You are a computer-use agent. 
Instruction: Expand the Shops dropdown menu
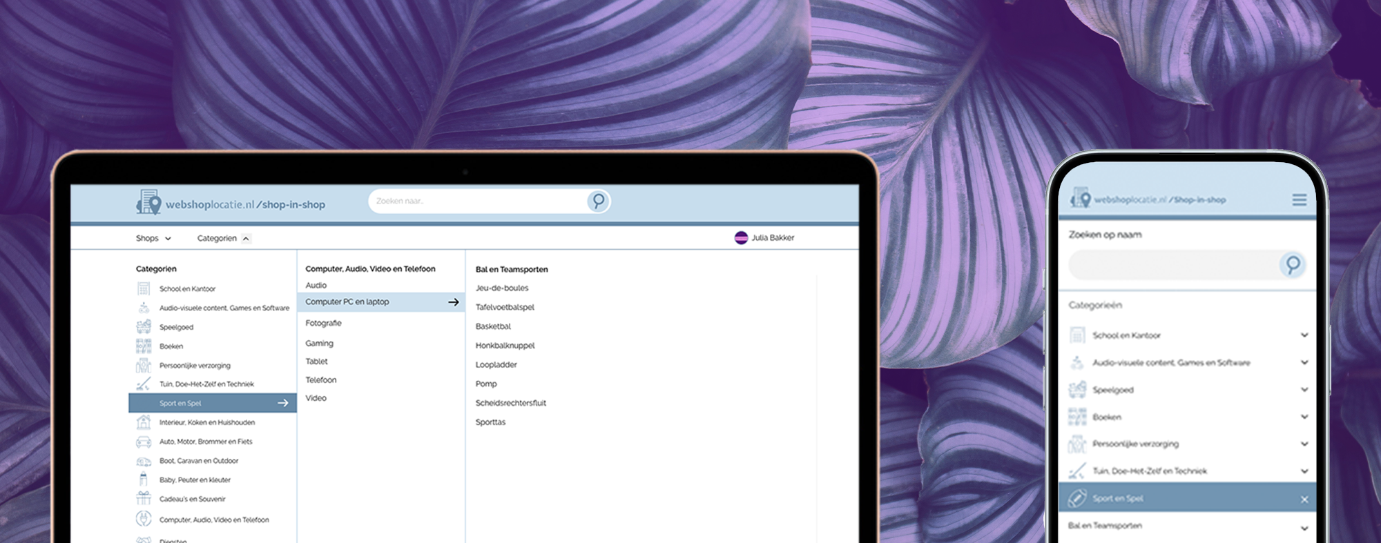[153, 238]
